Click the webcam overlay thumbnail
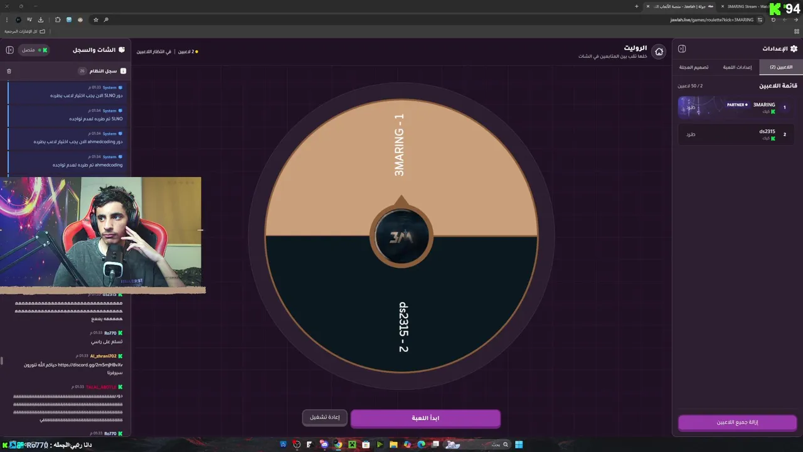The width and height of the screenshot is (803, 452). (100, 234)
